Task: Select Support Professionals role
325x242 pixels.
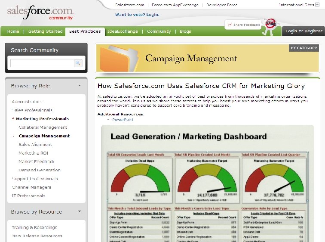Action: coord(35,179)
